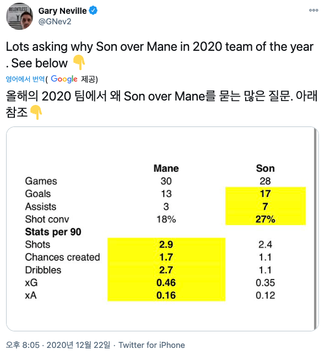Click the 영어에서 번역 translation link
325x354 pixels.
[25, 79]
